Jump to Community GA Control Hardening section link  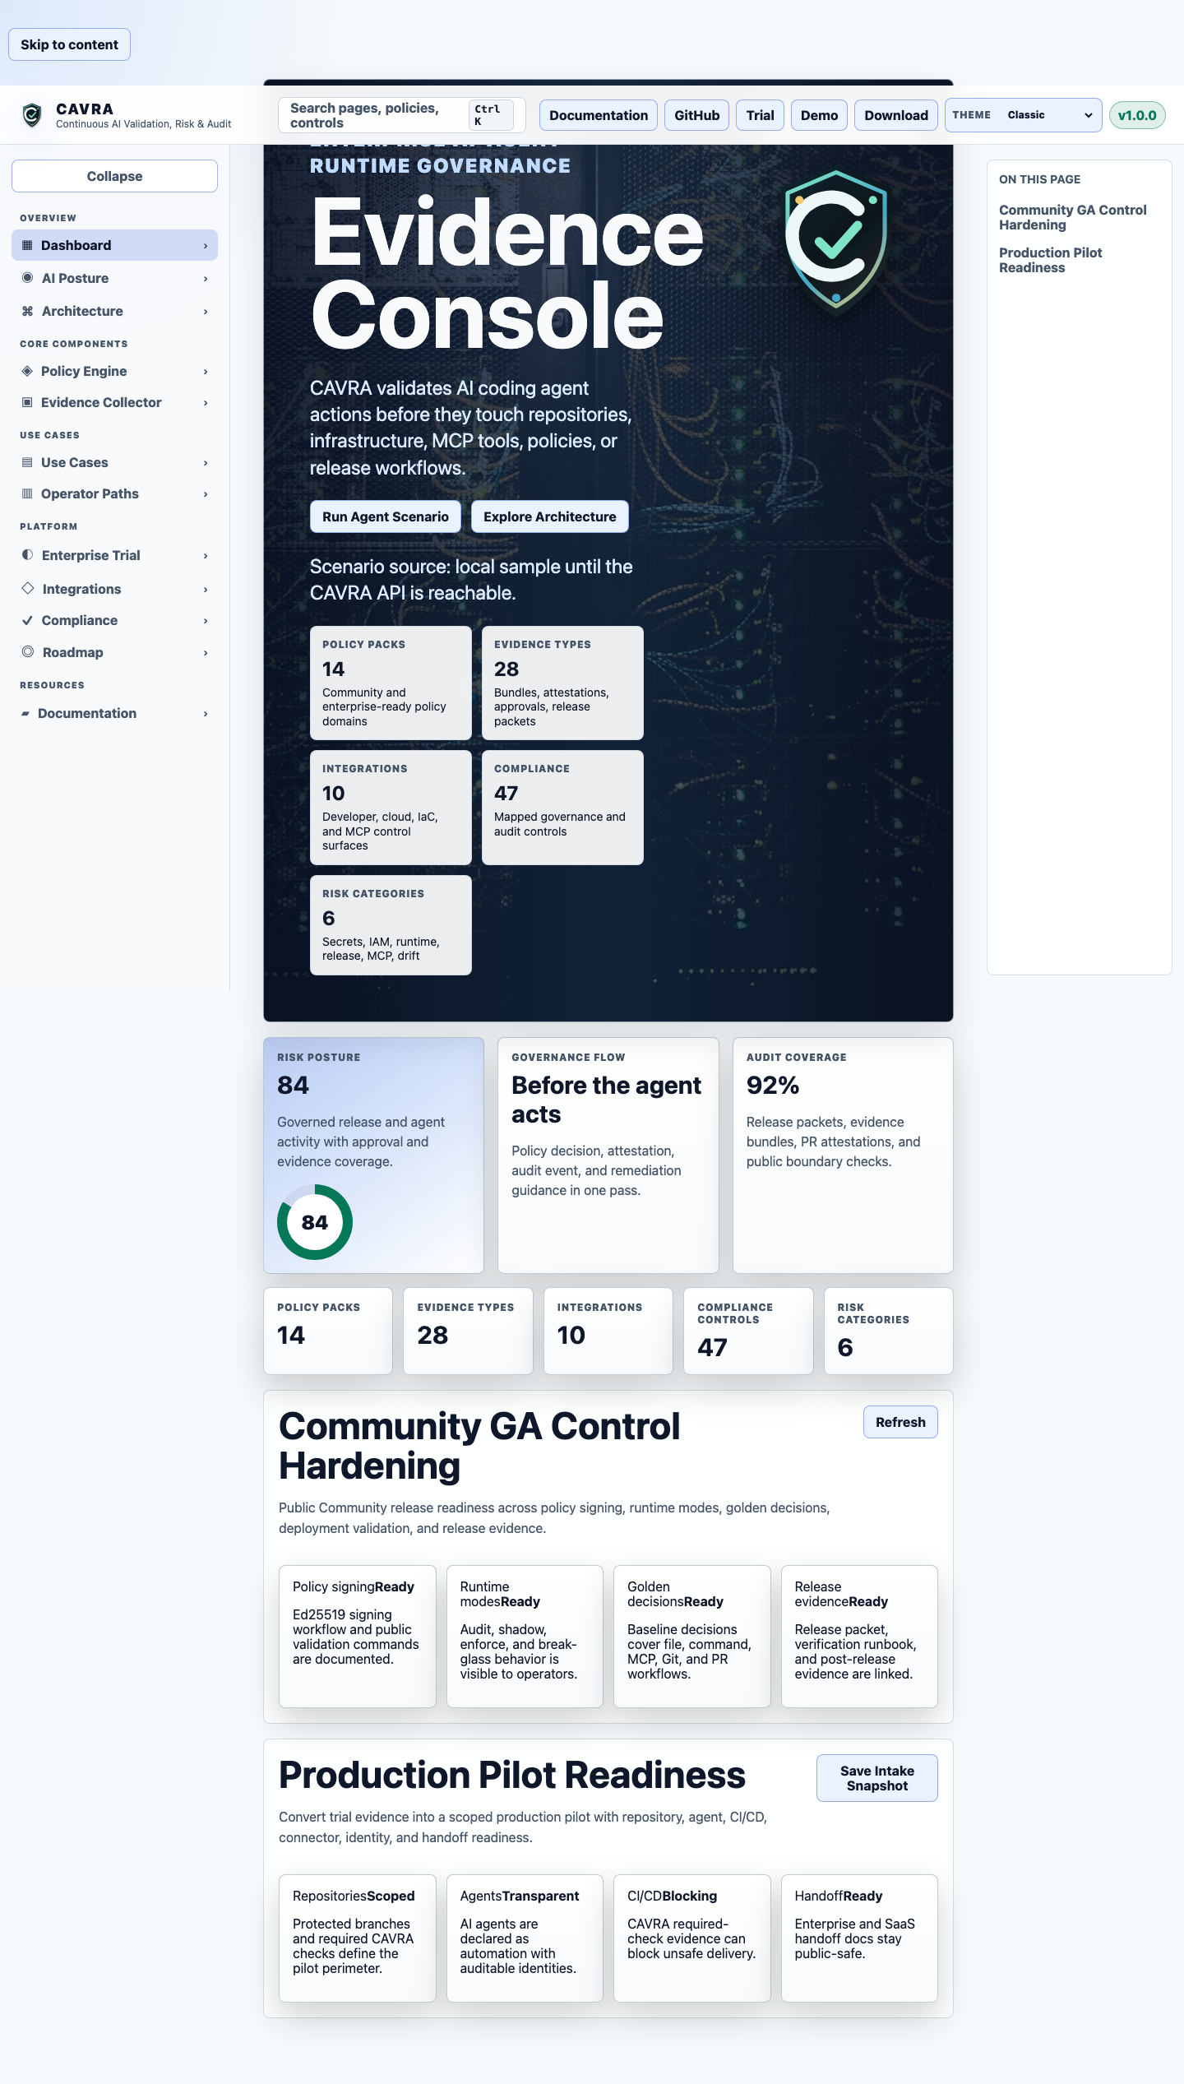1072,217
